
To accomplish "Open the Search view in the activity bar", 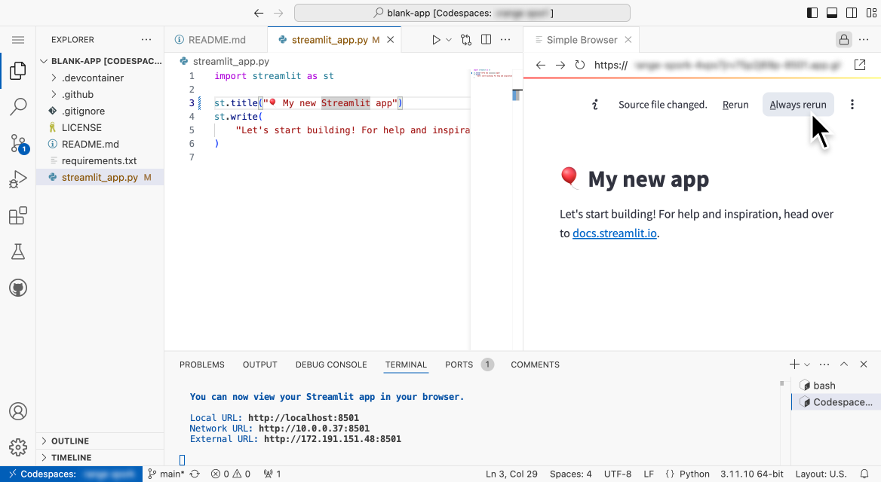I will click(x=18, y=107).
